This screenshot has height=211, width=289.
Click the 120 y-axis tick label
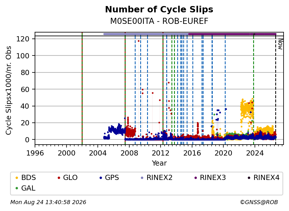[x=23, y=39]
